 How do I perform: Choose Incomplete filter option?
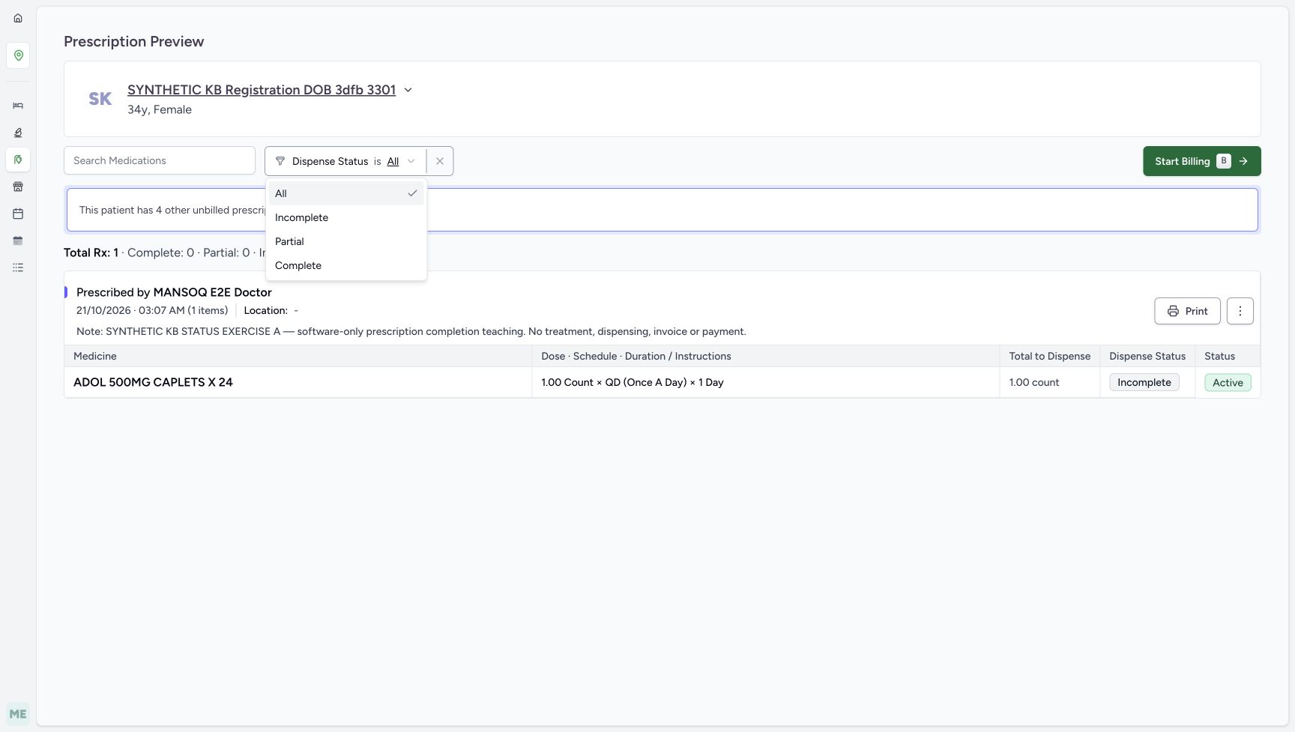point(346,217)
